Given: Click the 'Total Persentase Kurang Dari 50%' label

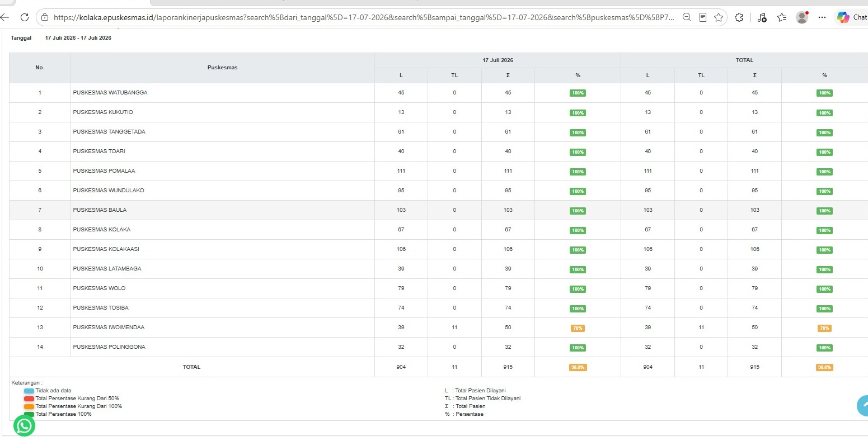Looking at the screenshot, I should pyautogui.click(x=77, y=398).
